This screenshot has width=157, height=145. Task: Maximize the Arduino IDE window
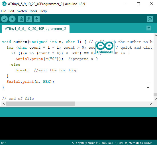coord(138,4)
